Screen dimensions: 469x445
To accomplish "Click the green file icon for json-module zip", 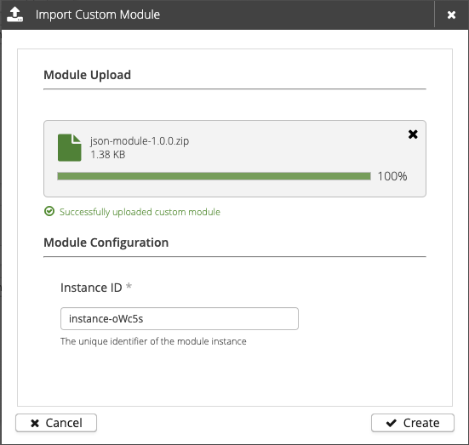I will (x=70, y=147).
